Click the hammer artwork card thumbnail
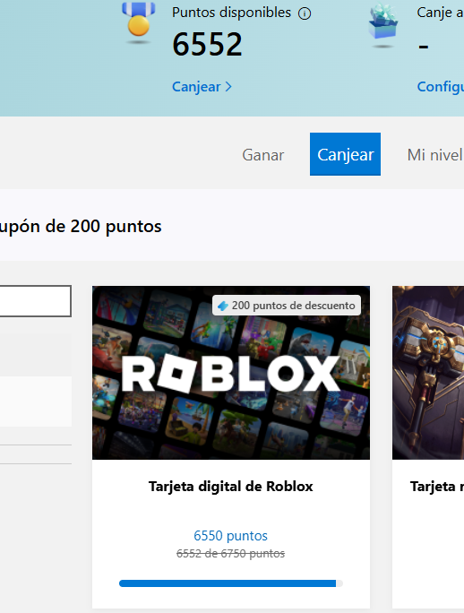This screenshot has height=613, width=464. pos(428,373)
